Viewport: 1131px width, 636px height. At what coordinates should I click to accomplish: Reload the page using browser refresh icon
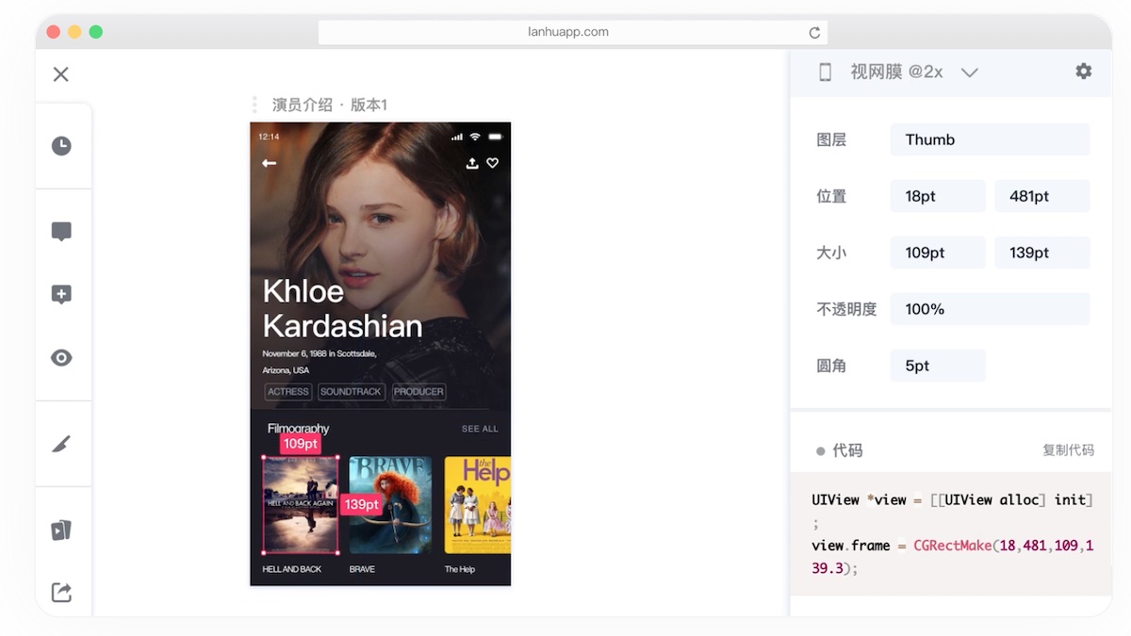(x=814, y=32)
